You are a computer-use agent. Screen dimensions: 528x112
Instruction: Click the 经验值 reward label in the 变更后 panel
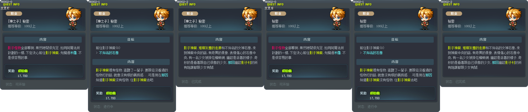coord(287,71)
